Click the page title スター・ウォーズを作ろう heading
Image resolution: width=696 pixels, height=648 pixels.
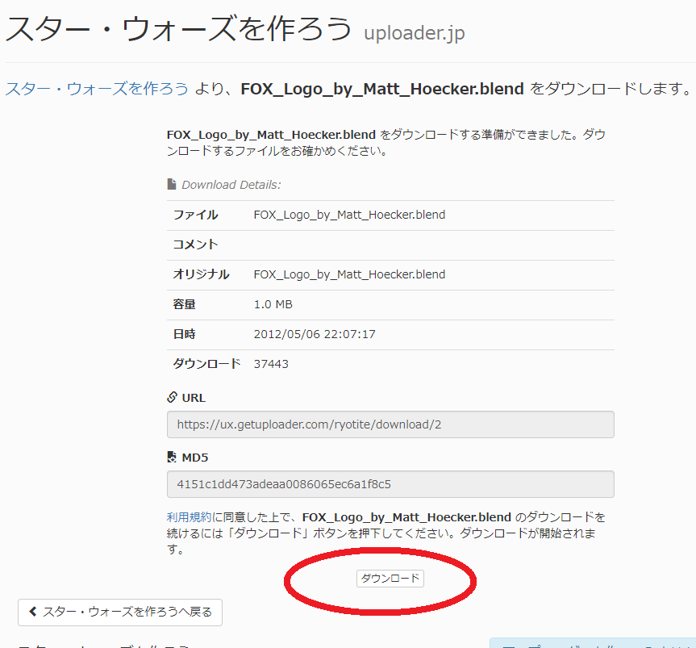click(x=178, y=29)
